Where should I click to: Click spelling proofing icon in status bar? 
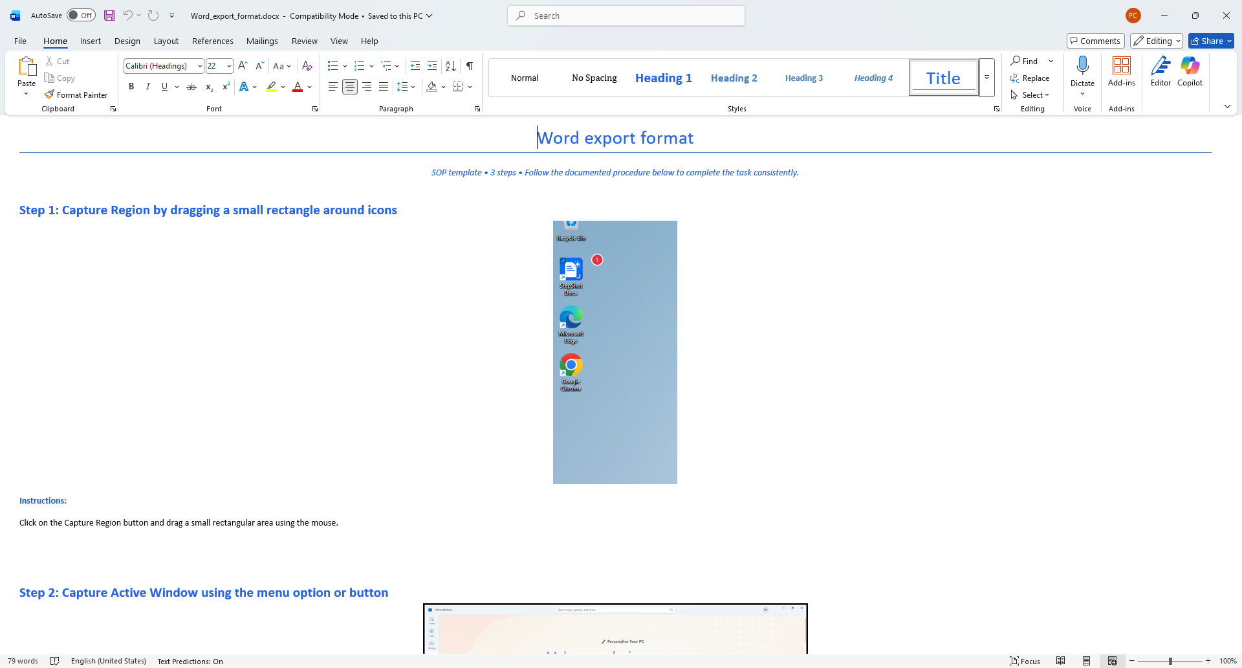pos(55,661)
